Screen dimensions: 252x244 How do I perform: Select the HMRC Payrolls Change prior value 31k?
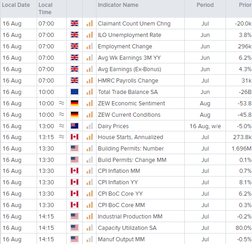(247, 80)
